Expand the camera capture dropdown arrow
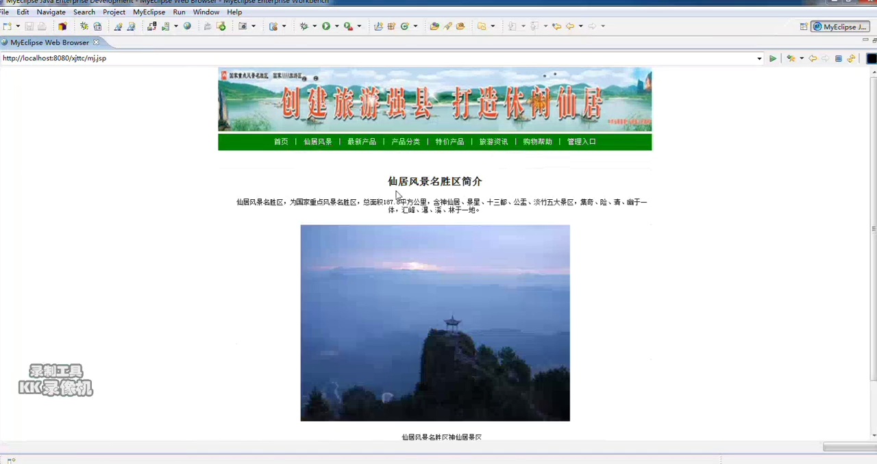The height and width of the screenshot is (464, 877). coord(254,27)
